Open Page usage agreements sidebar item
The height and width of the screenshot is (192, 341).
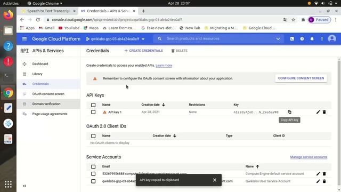click(50, 114)
